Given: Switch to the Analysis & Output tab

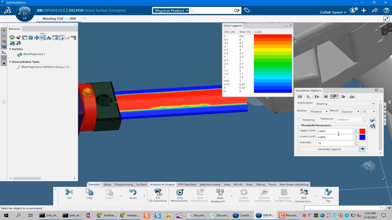Looking at the screenshot, I should click(162, 184).
